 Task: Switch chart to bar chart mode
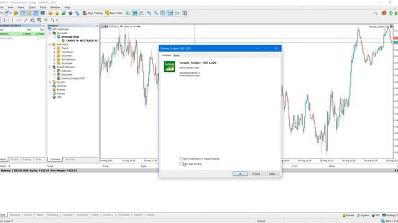pyautogui.click(x=128, y=13)
